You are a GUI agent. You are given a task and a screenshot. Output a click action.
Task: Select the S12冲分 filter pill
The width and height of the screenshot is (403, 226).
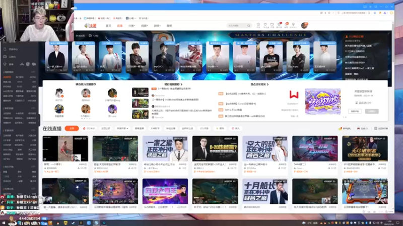point(89,129)
